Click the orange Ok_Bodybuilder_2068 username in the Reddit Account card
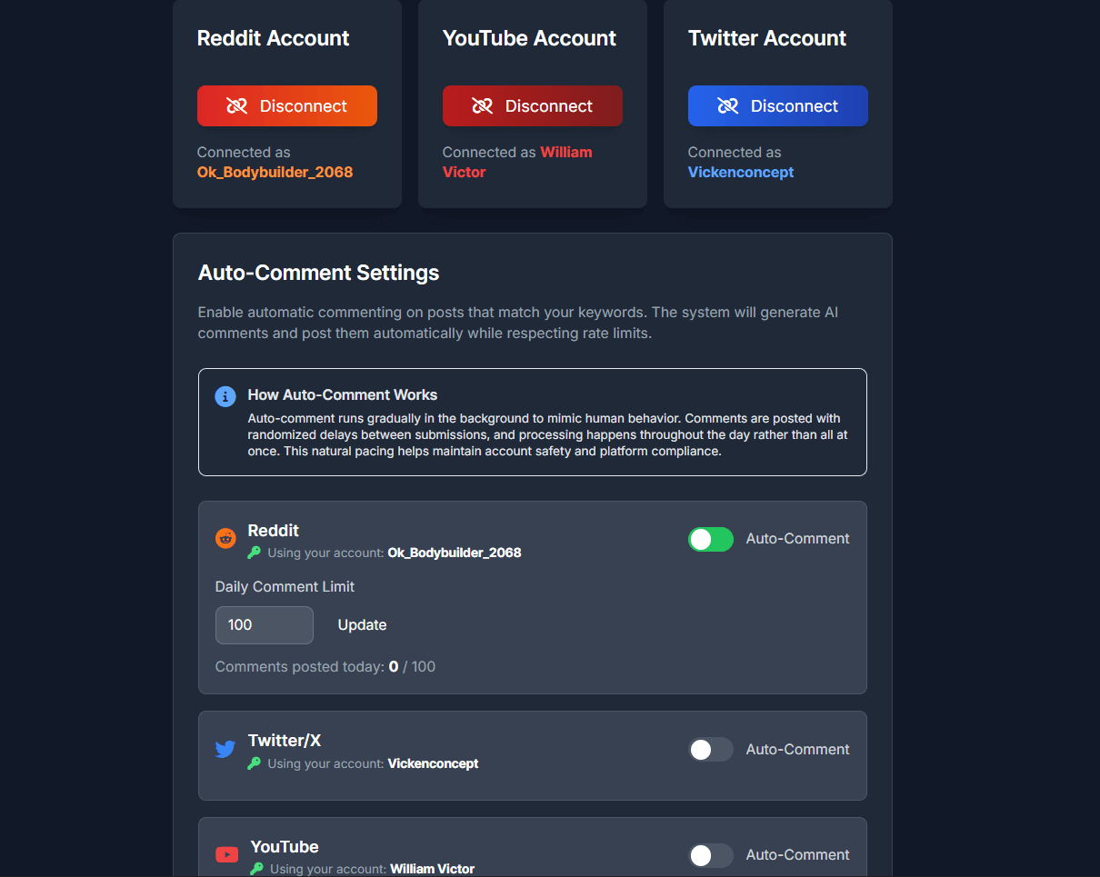This screenshot has height=877, width=1100. (275, 172)
